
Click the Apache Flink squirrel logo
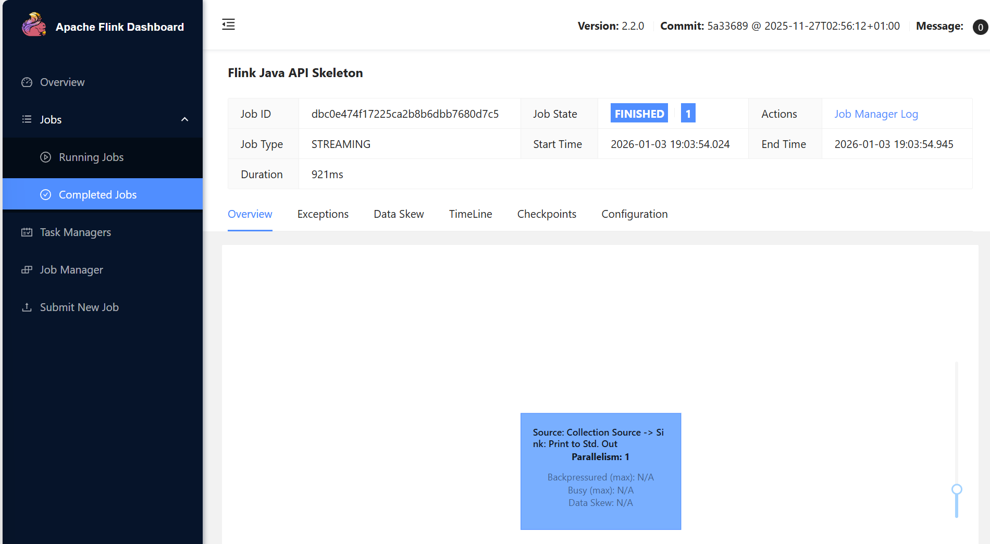coord(34,24)
